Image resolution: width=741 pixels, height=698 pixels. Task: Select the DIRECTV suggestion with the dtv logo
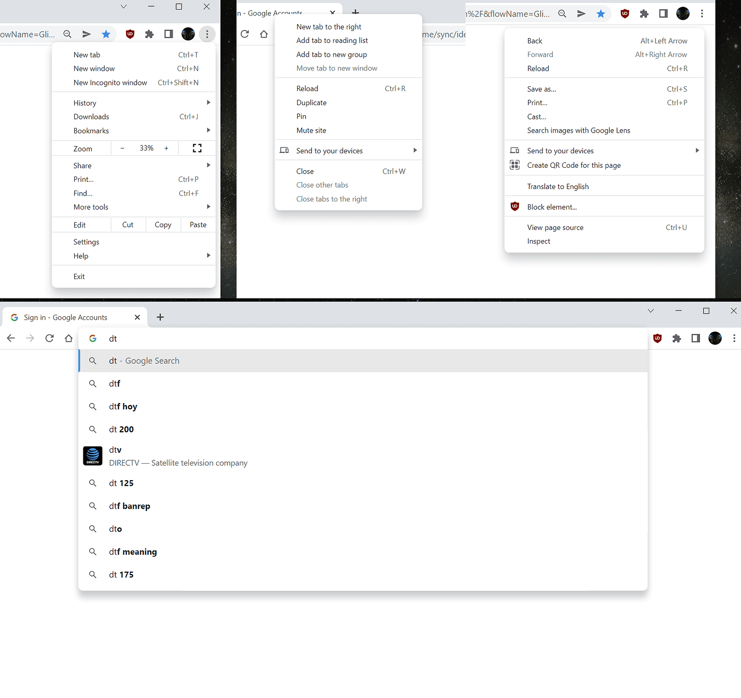pyautogui.click(x=178, y=456)
